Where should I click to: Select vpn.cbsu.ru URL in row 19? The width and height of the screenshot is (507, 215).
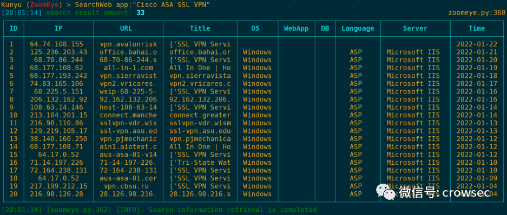click(x=128, y=186)
